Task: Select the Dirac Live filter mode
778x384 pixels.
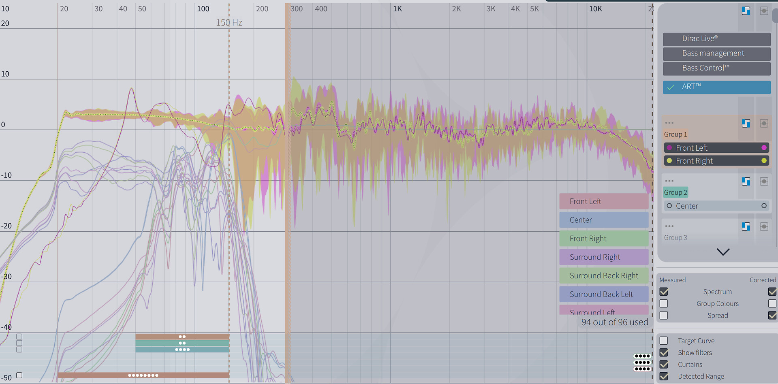Action: pos(716,38)
